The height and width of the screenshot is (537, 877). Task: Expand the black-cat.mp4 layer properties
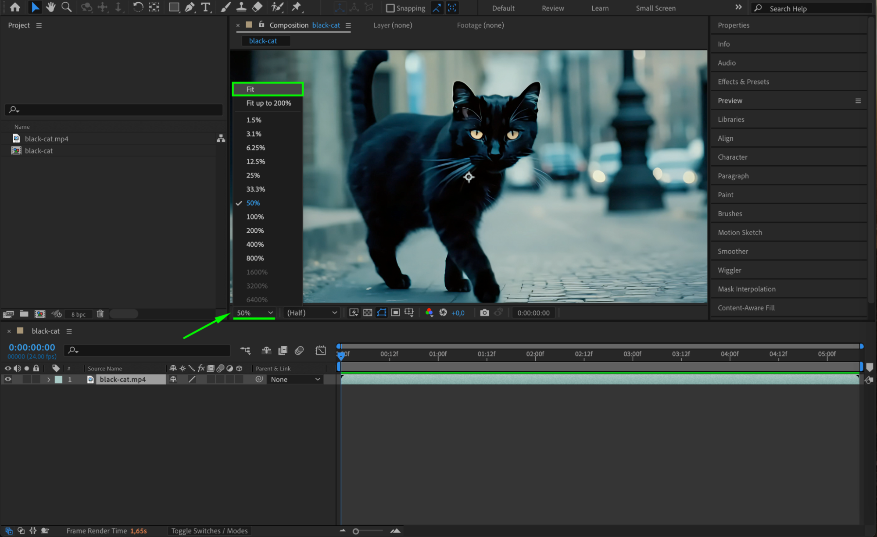(x=49, y=379)
